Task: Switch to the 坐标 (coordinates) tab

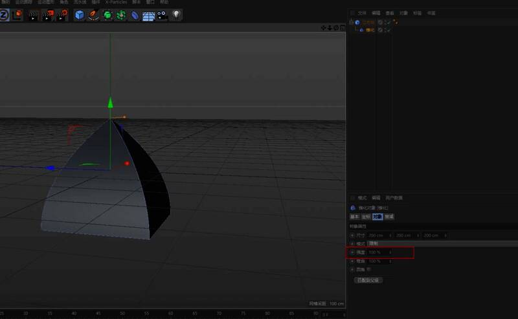Action: click(366, 217)
